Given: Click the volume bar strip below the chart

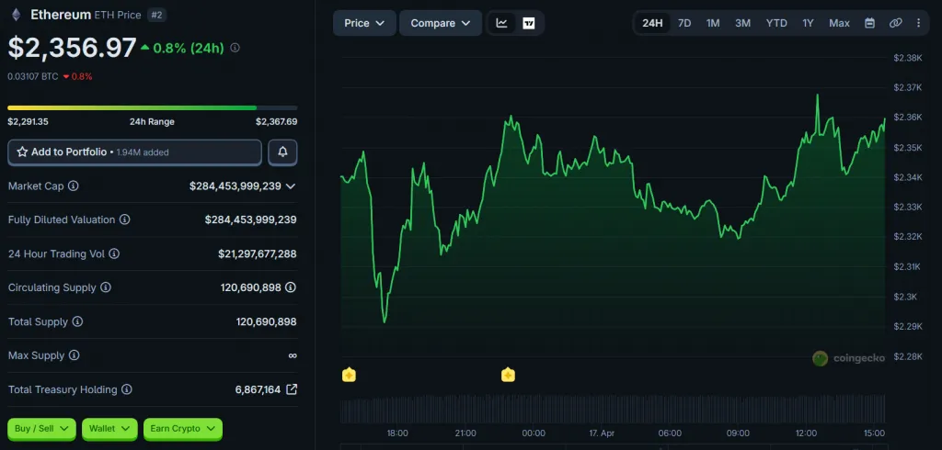Looking at the screenshot, I should coord(612,409).
